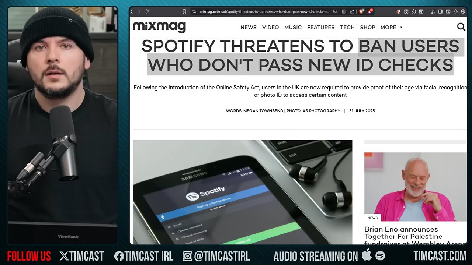Click the X Timcast handle

82,256
